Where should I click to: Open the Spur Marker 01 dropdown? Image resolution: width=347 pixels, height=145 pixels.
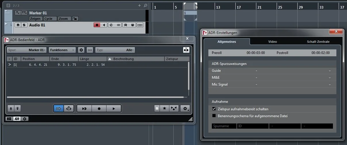(27, 50)
